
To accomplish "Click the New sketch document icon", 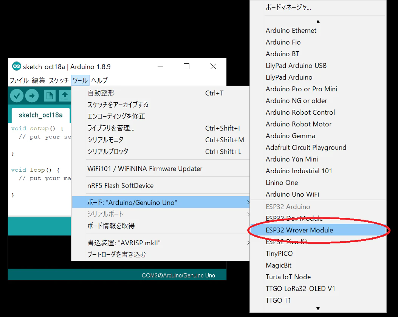I will tap(50, 96).
